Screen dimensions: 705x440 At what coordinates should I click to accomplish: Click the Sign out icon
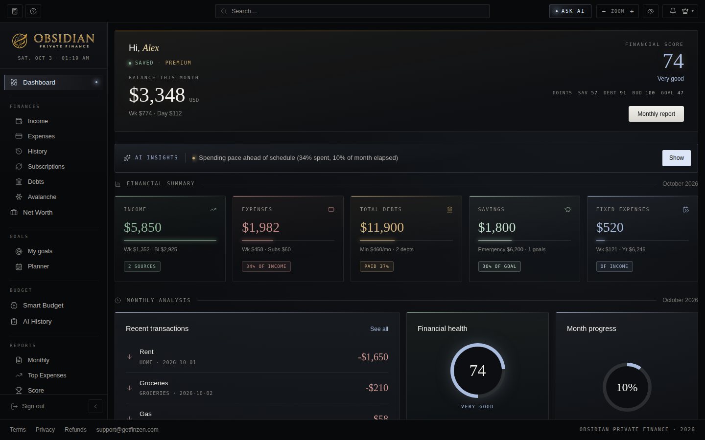14,406
